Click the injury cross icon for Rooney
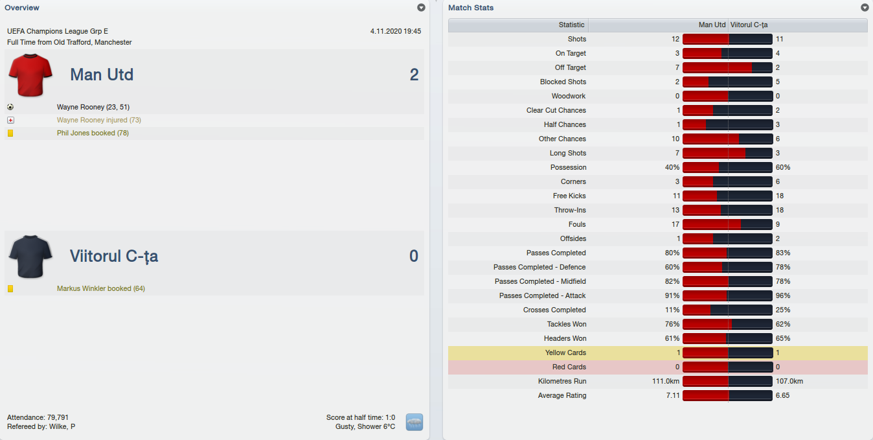 [x=10, y=120]
